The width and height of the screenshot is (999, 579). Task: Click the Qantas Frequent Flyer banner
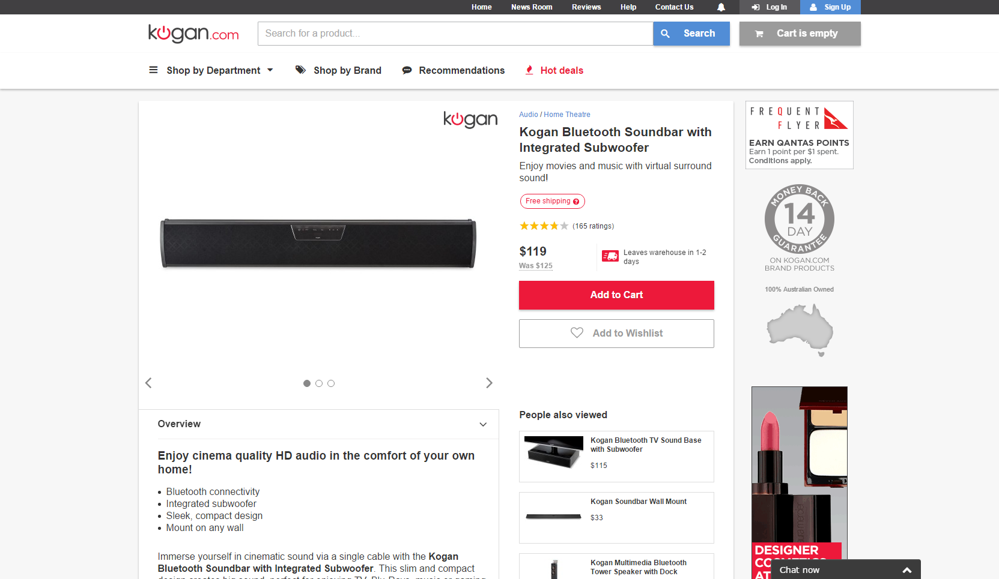[800, 135]
